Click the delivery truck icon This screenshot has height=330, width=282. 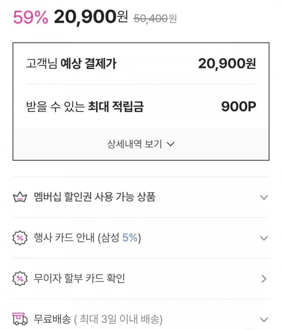point(20,319)
